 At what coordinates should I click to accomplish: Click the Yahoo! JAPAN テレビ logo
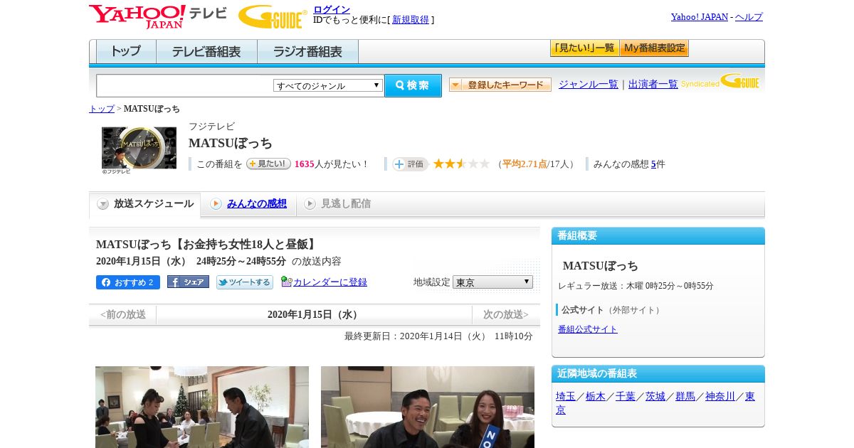coord(158,16)
